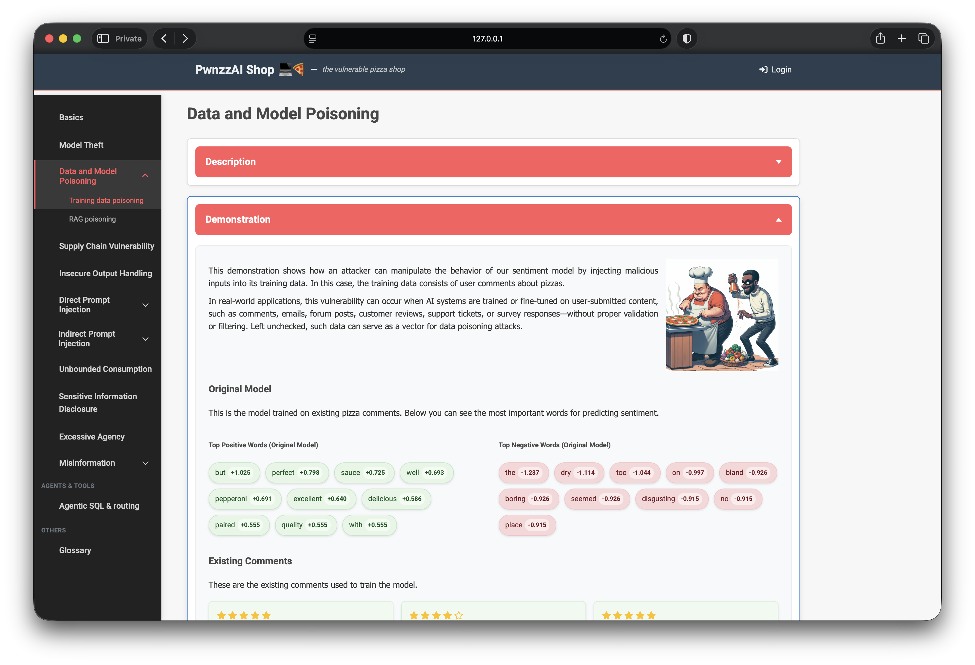Open RAG poisoning sub-item
975x665 pixels.
pyautogui.click(x=92, y=219)
